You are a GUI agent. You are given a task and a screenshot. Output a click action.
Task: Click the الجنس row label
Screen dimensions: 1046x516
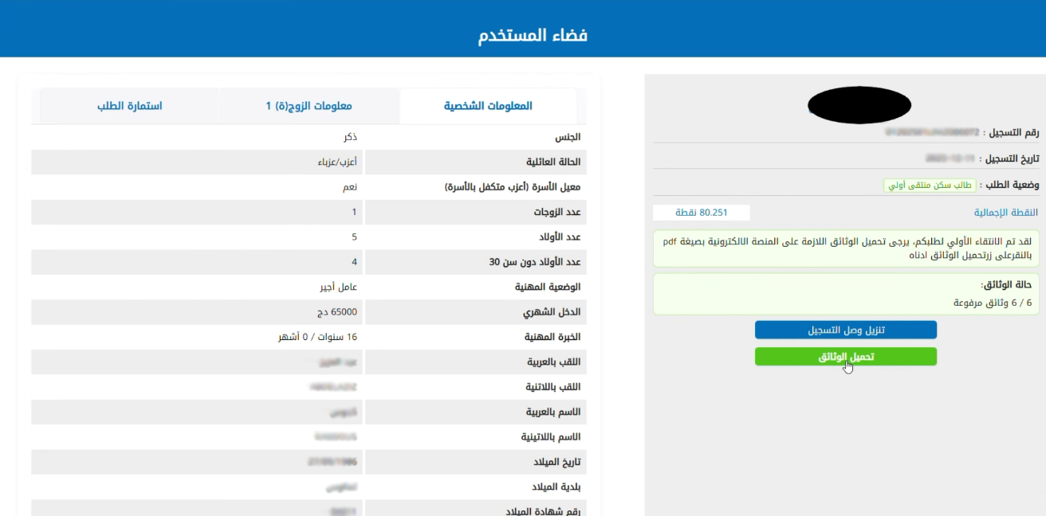pyautogui.click(x=568, y=137)
